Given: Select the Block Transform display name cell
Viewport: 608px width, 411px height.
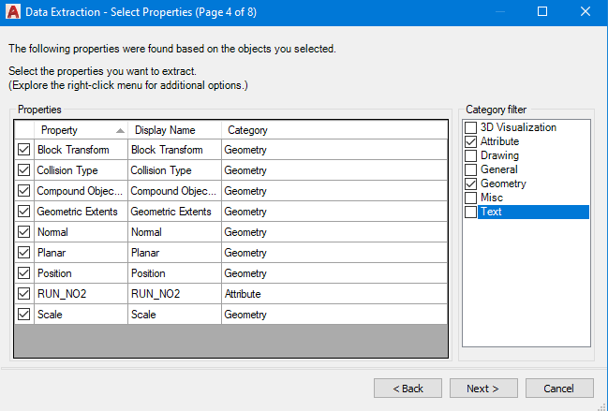Looking at the screenshot, I should point(174,150).
